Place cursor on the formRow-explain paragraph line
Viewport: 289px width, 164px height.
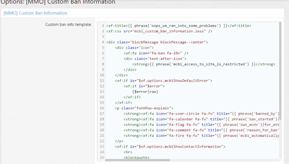[x=144, y=108]
